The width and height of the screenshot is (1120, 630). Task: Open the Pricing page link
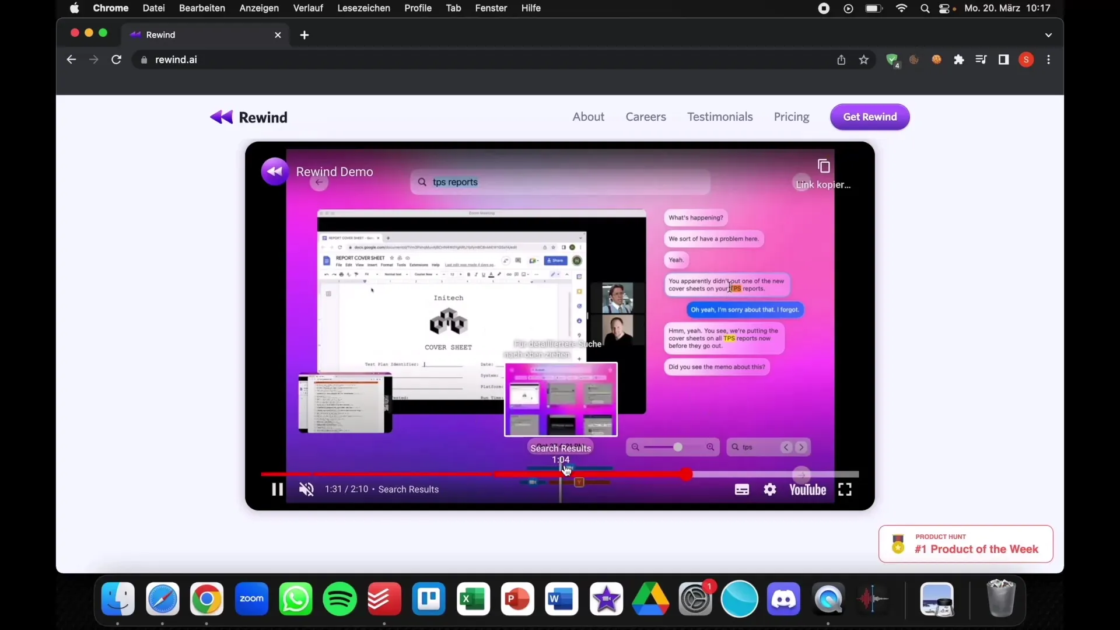(792, 116)
